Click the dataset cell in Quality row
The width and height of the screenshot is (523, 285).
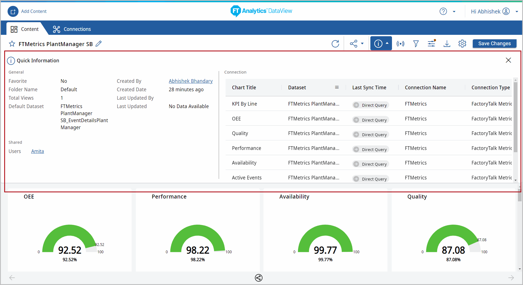click(314, 133)
